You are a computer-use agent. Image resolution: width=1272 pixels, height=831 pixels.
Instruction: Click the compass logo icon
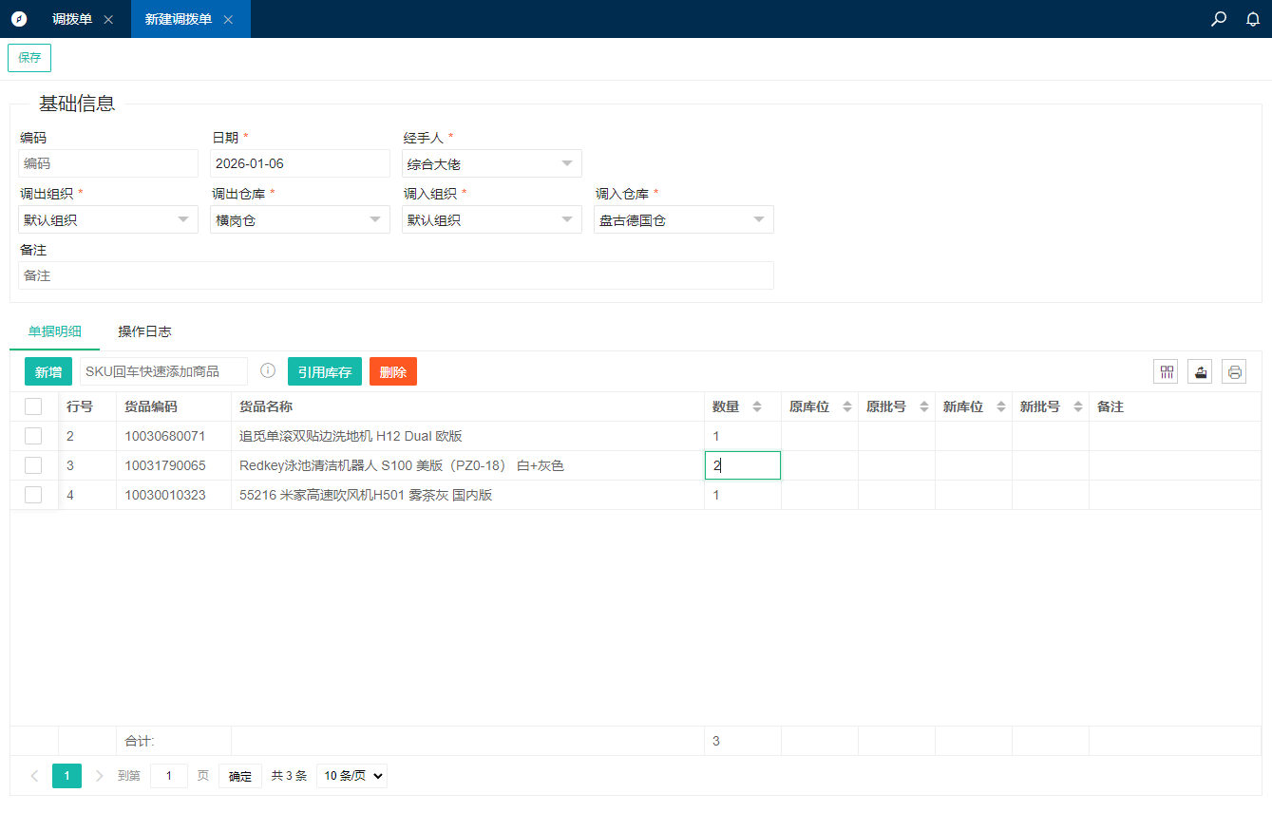coord(19,19)
